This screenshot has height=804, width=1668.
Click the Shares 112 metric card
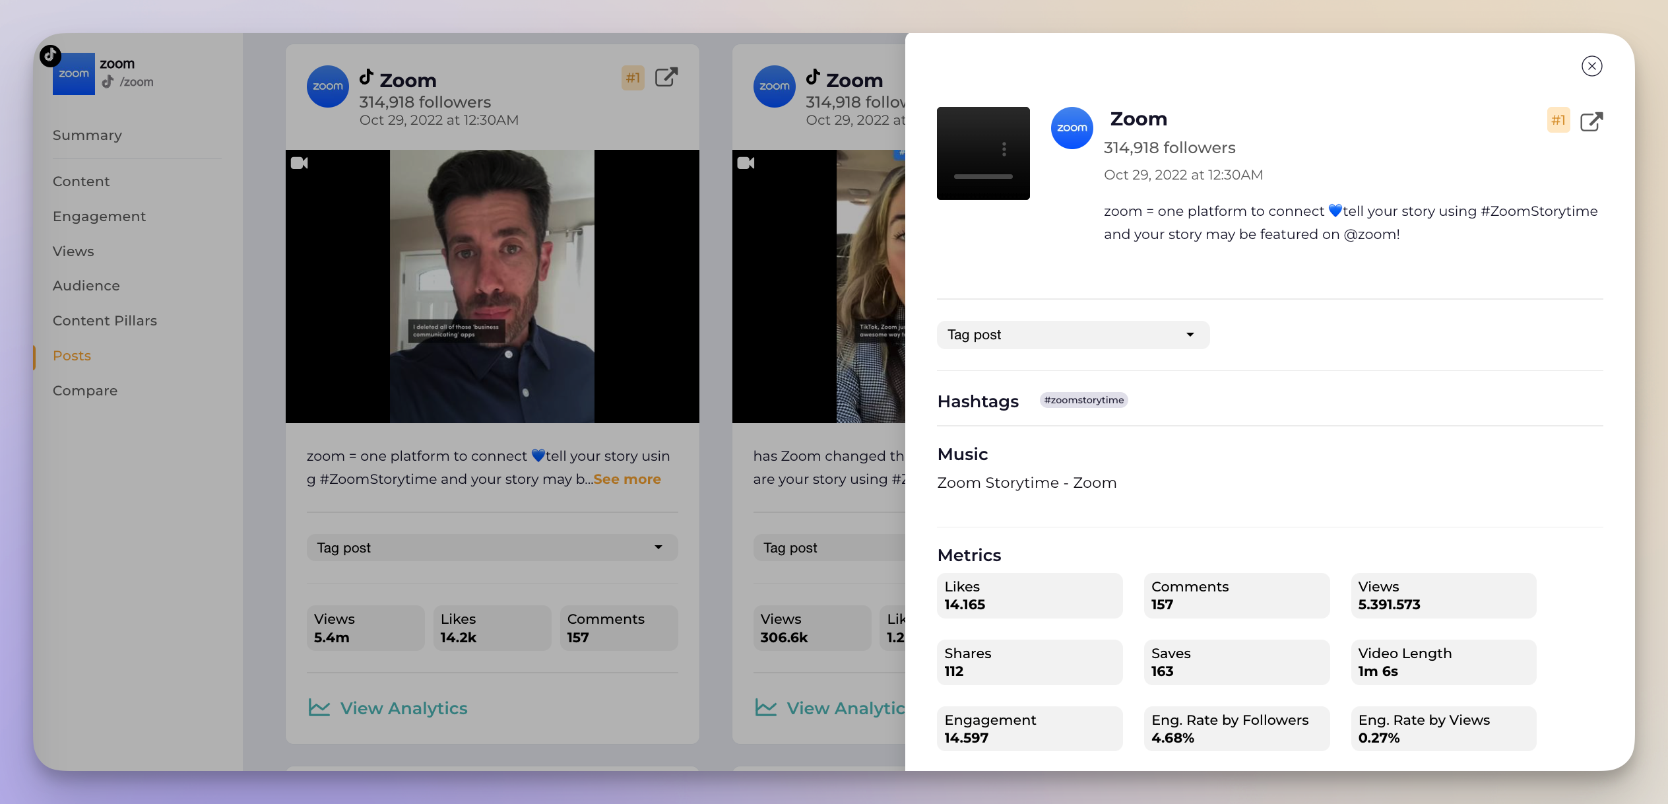tap(1029, 662)
